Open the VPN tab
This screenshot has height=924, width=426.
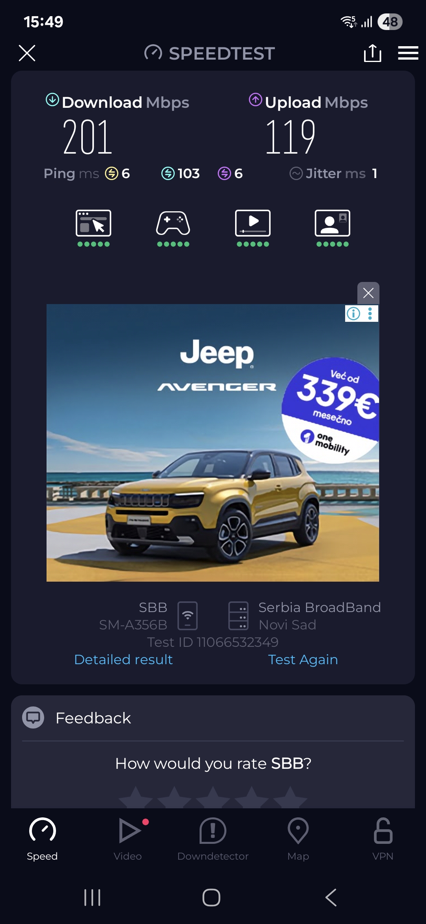[x=383, y=839]
